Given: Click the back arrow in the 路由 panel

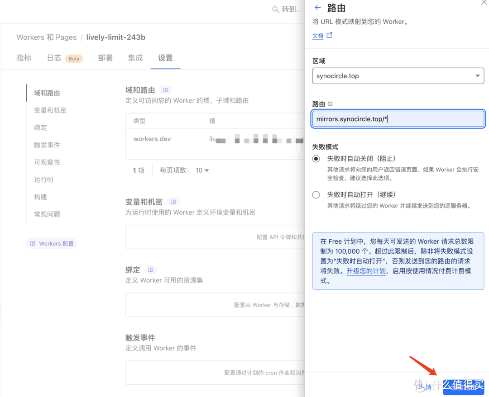Looking at the screenshot, I should [x=316, y=7].
